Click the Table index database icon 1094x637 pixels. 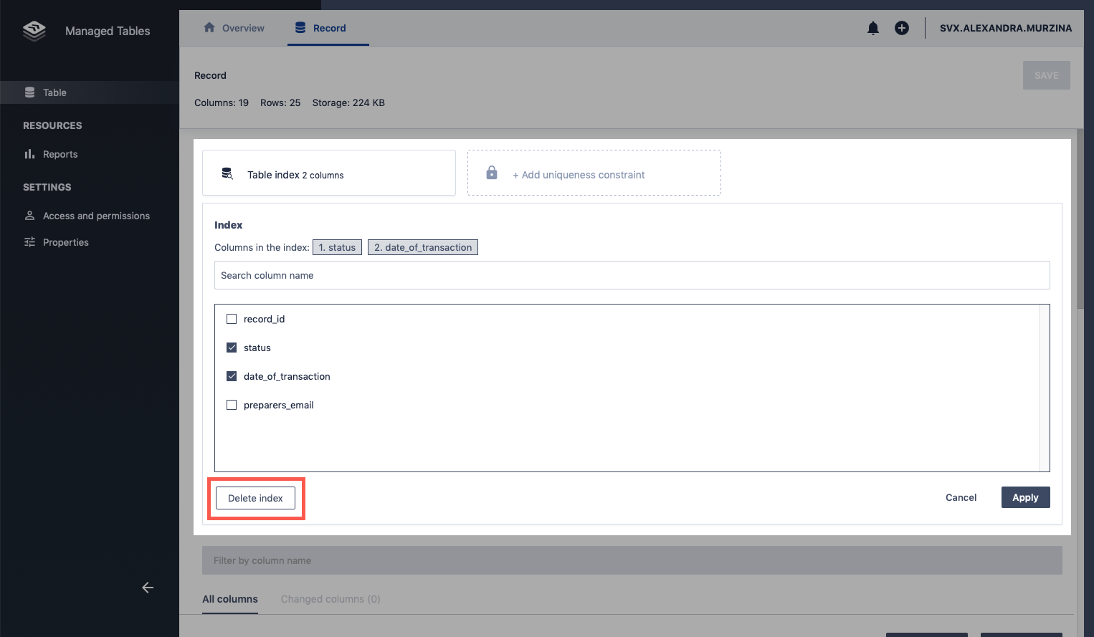coord(227,173)
